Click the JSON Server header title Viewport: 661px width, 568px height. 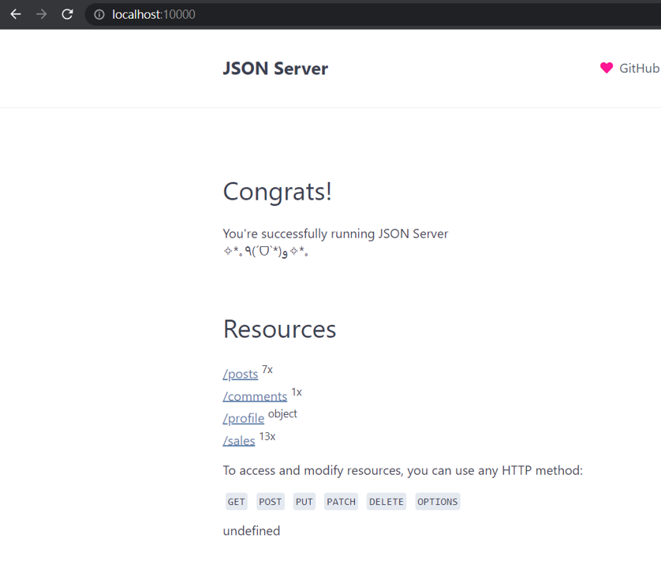[x=275, y=69]
